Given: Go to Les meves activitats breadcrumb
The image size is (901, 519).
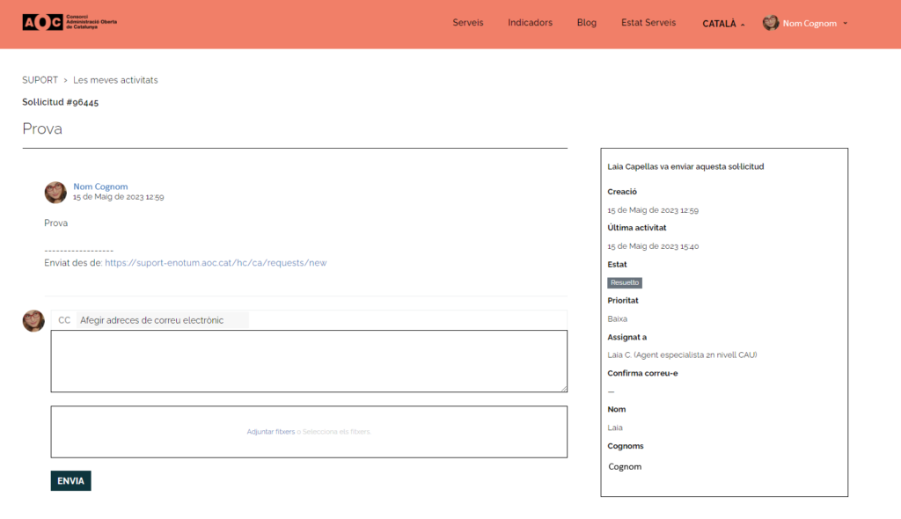Looking at the screenshot, I should [115, 80].
